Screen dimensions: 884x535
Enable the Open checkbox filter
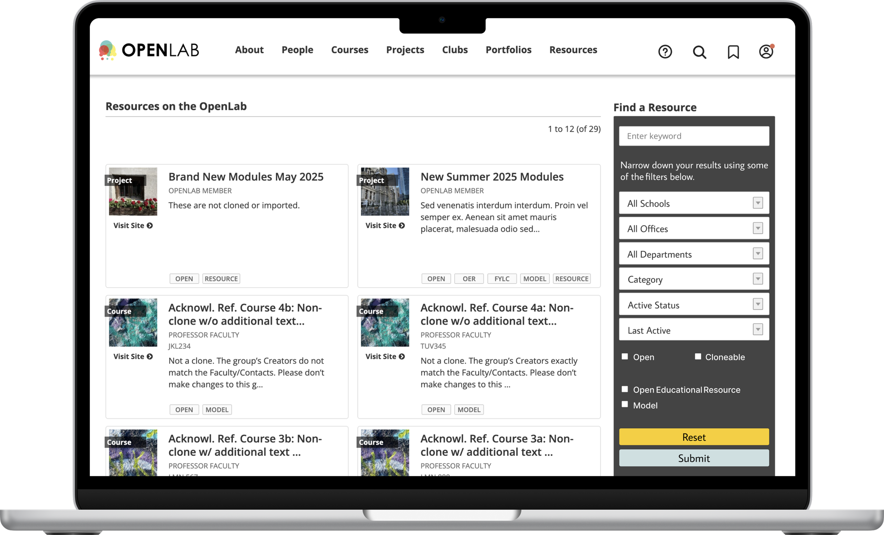(x=625, y=357)
